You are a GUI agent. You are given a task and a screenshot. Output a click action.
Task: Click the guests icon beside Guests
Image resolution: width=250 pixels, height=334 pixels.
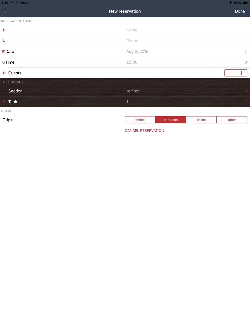pos(4,73)
